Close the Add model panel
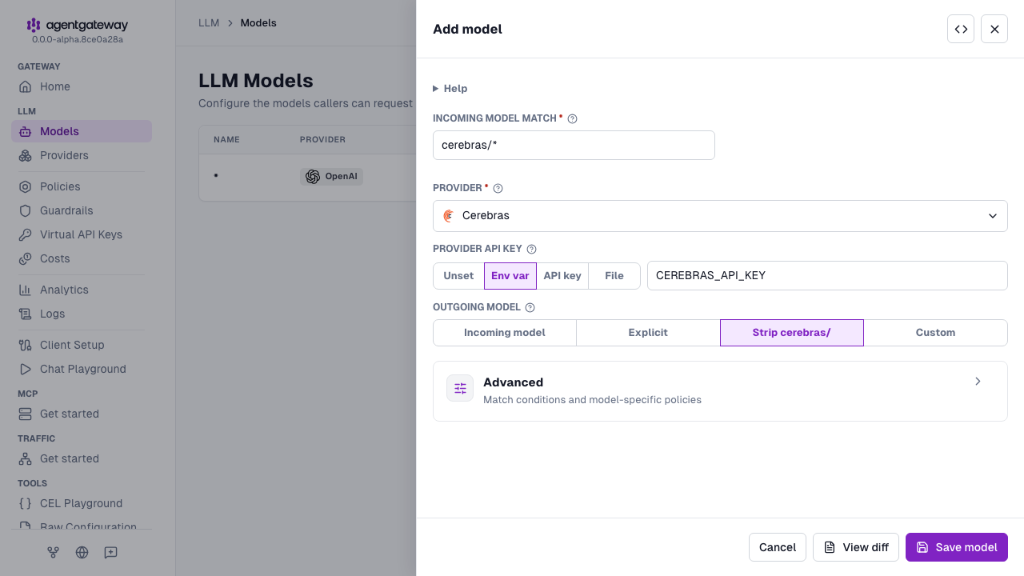Image resolution: width=1024 pixels, height=576 pixels. coord(994,30)
